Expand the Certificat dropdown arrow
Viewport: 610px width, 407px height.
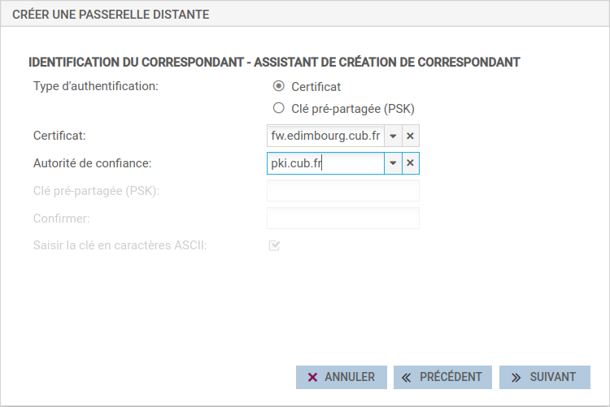(393, 136)
